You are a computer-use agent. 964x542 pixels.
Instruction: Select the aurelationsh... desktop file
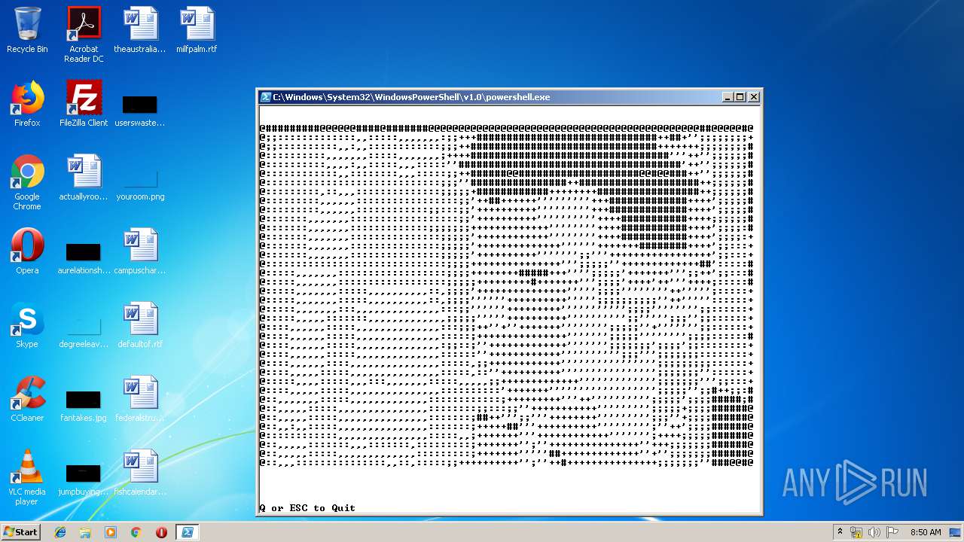click(x=84, y=257)
